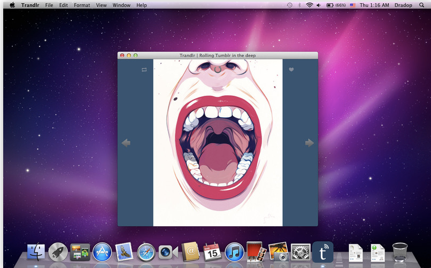Minimize Trandlr window with yellow button
Image resolution: width=431 pixels, height=268 pixels.
coord(129,55)
